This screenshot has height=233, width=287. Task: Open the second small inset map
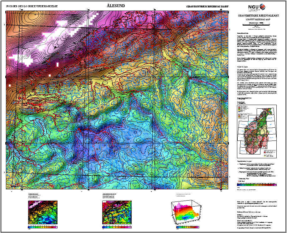[x=117, y=212]
